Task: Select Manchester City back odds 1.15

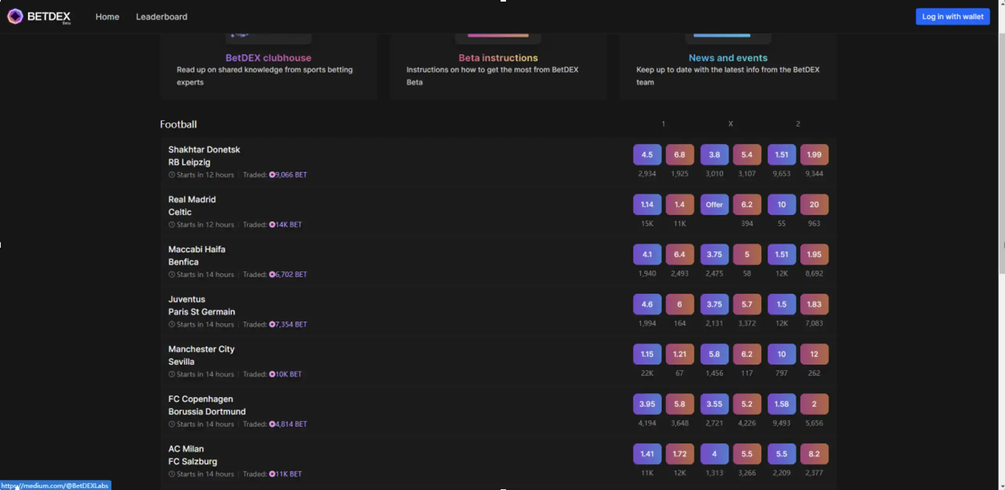Action: click(647, 354)
